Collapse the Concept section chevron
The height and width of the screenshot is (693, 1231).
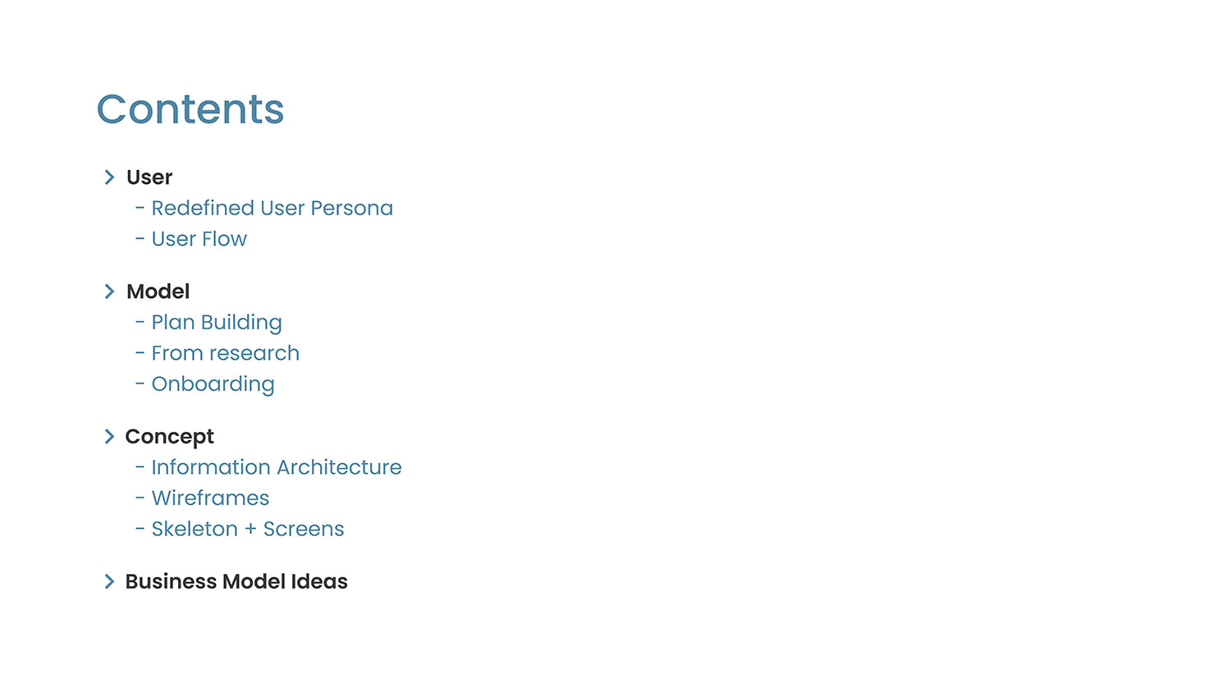[109, 437]
